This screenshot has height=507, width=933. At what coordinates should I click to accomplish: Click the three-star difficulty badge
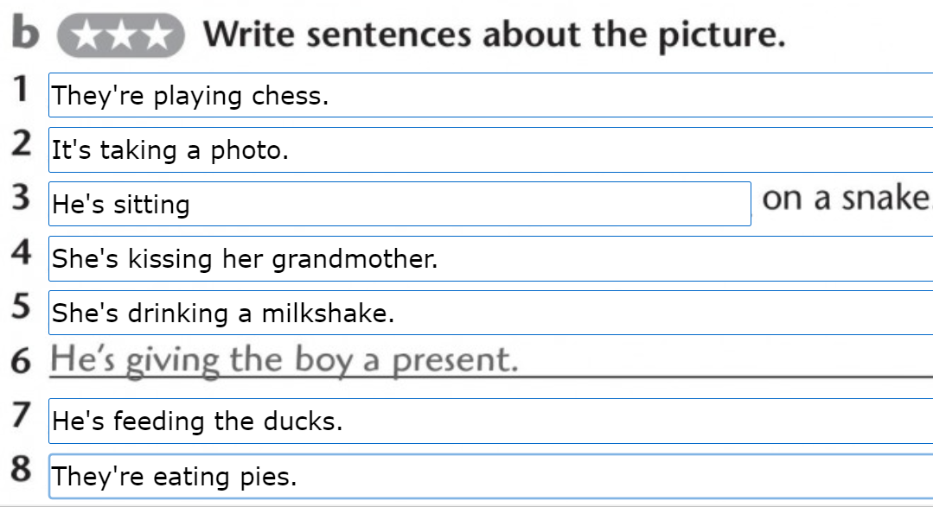[x=121, y=35]
